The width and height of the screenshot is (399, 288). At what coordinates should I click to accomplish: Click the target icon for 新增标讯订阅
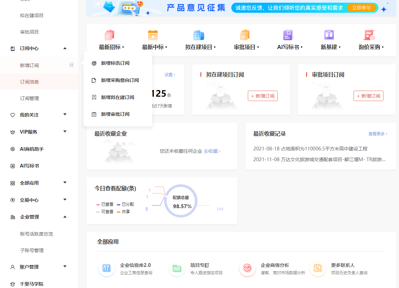94,63
